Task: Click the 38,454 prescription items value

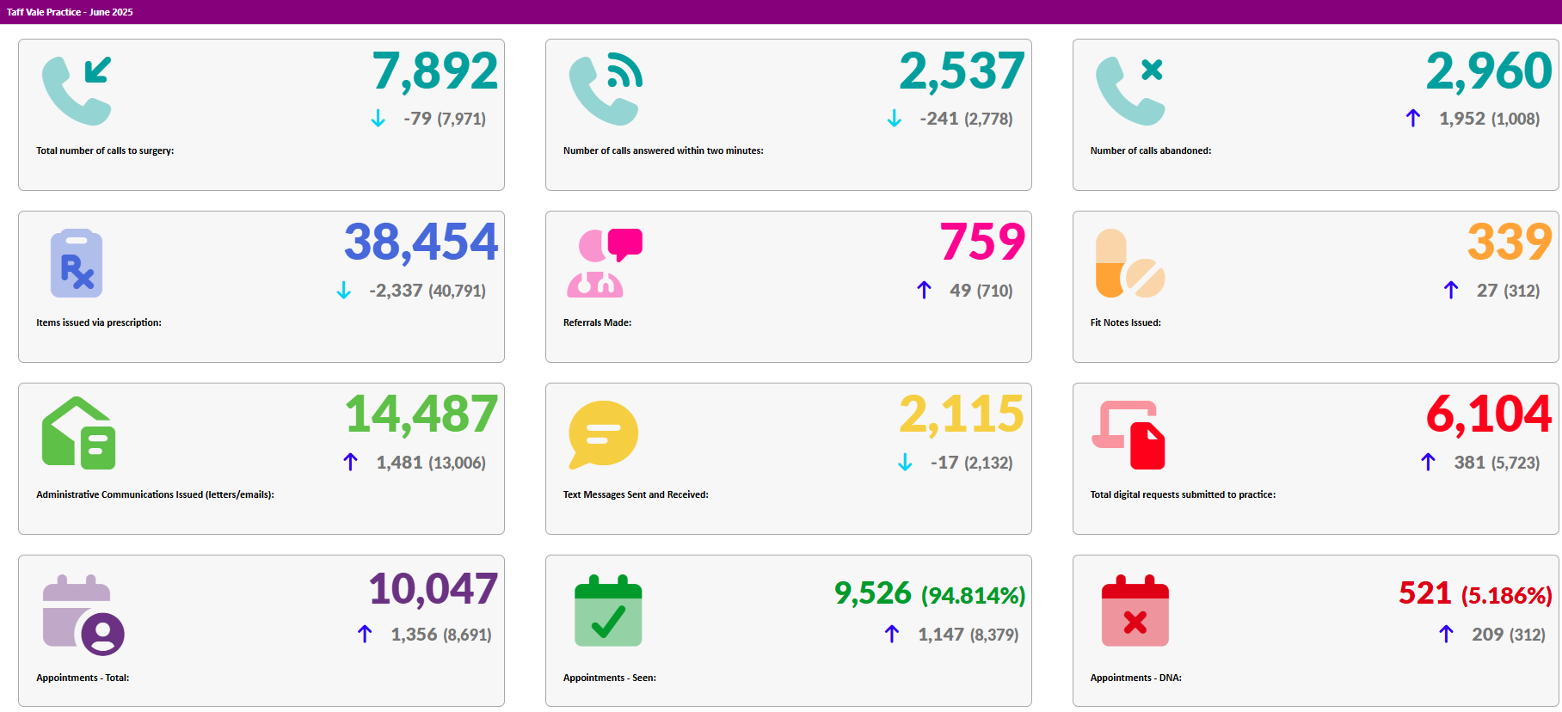Action: click(x=421, y=242)
